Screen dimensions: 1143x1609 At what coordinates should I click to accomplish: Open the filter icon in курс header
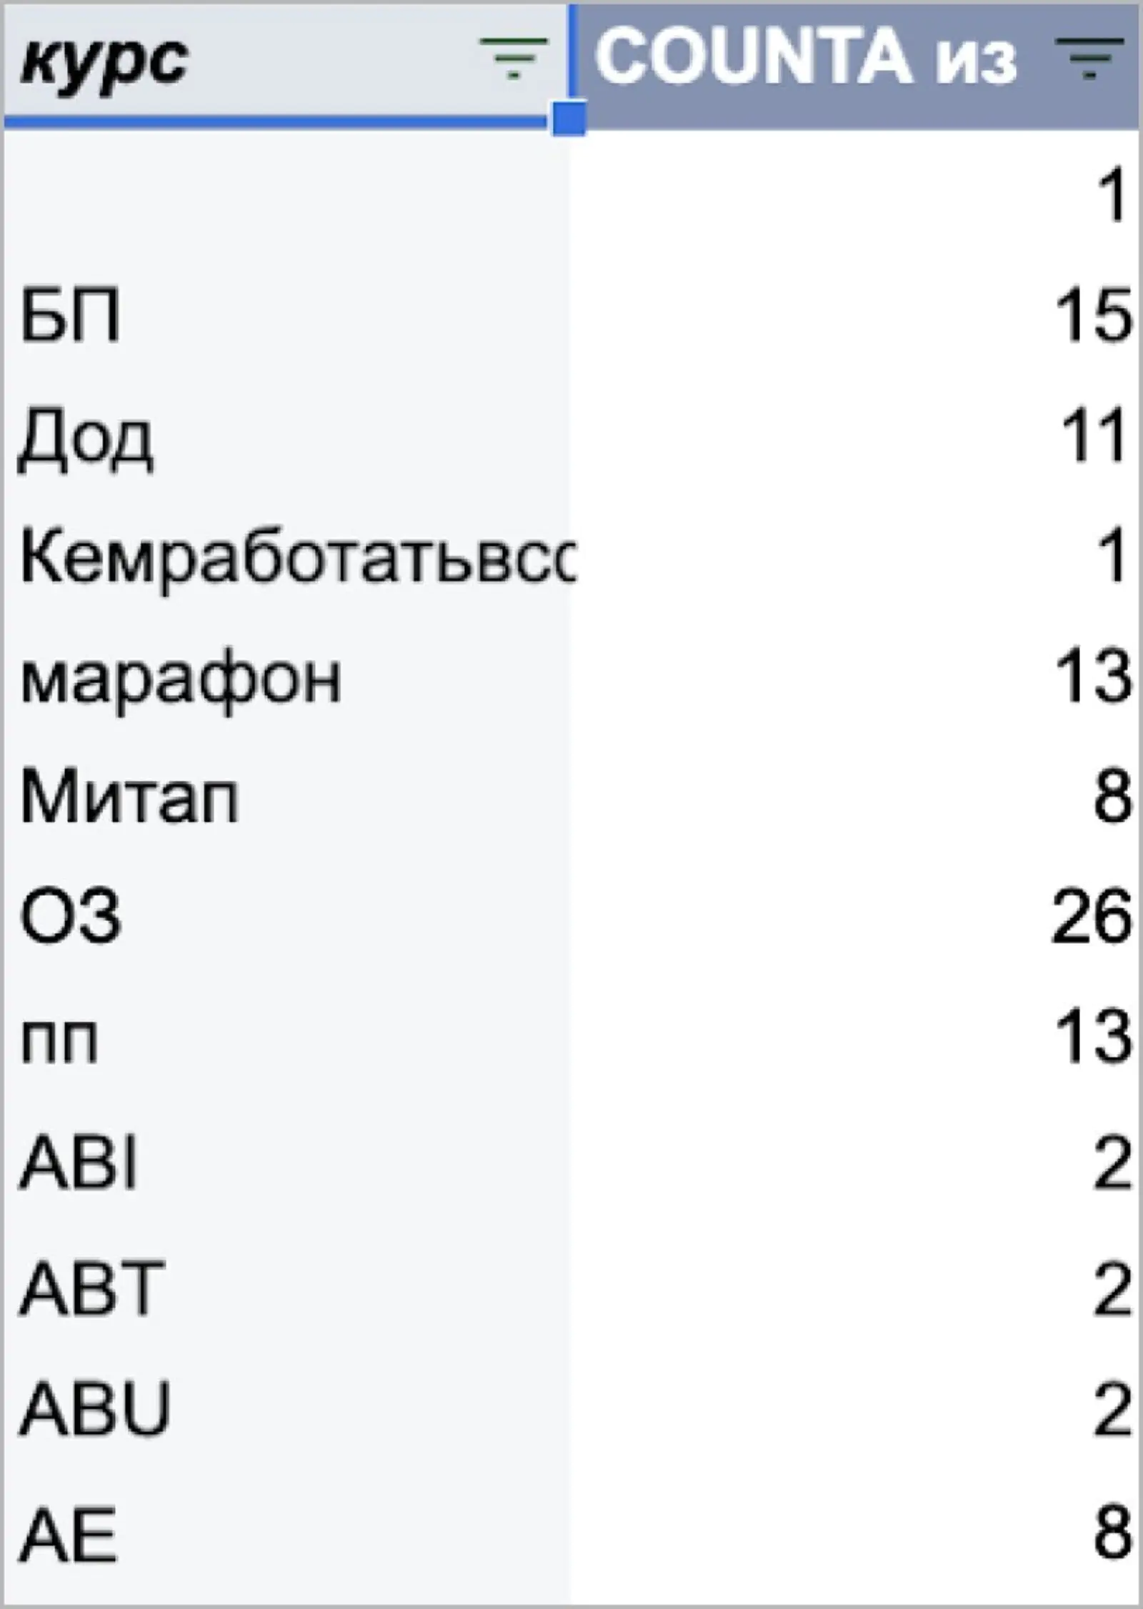[514, 58]
